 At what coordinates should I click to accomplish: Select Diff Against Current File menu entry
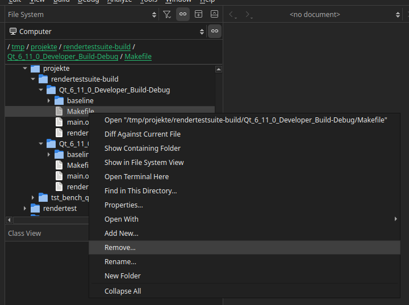[142, 134]
